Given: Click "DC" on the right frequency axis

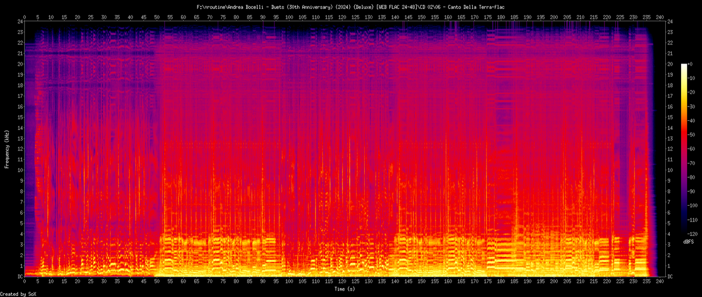Looking at the screenshot, I should 670,276.
